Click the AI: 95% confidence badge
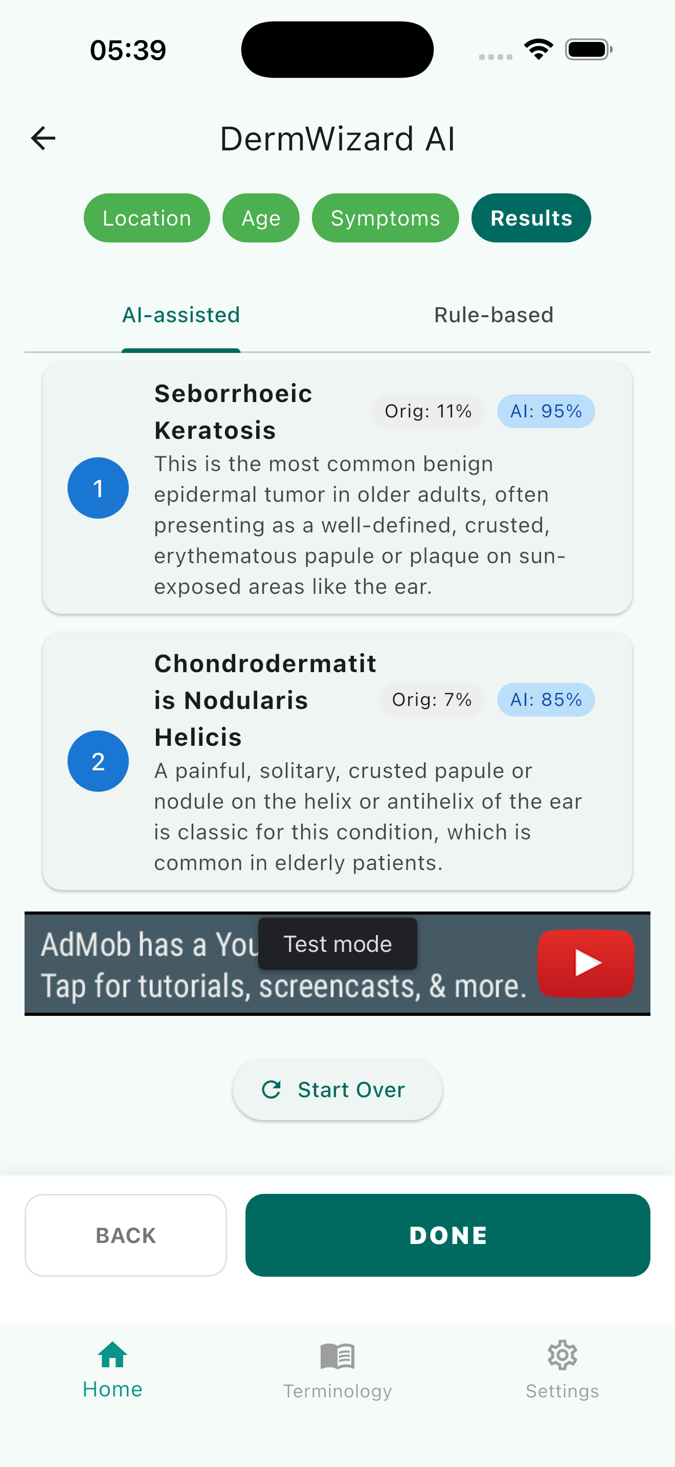675x1467 pixels. [x=545, y=411]
